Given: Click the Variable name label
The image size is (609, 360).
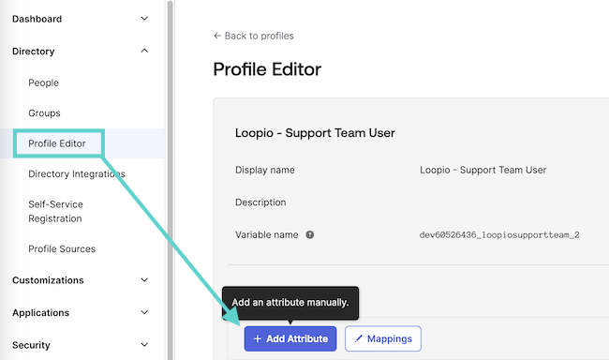Looking at the screenshot, I should pyautogui.click(x=267, y=234).
